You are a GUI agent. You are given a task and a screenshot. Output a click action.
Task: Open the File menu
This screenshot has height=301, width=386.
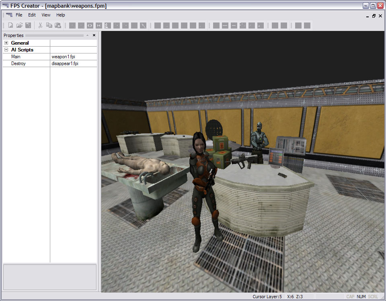pyautogui.click(x=19, y=15)
